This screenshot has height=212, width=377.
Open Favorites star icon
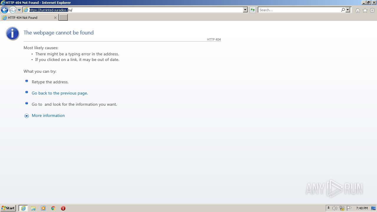coord(365,10)
